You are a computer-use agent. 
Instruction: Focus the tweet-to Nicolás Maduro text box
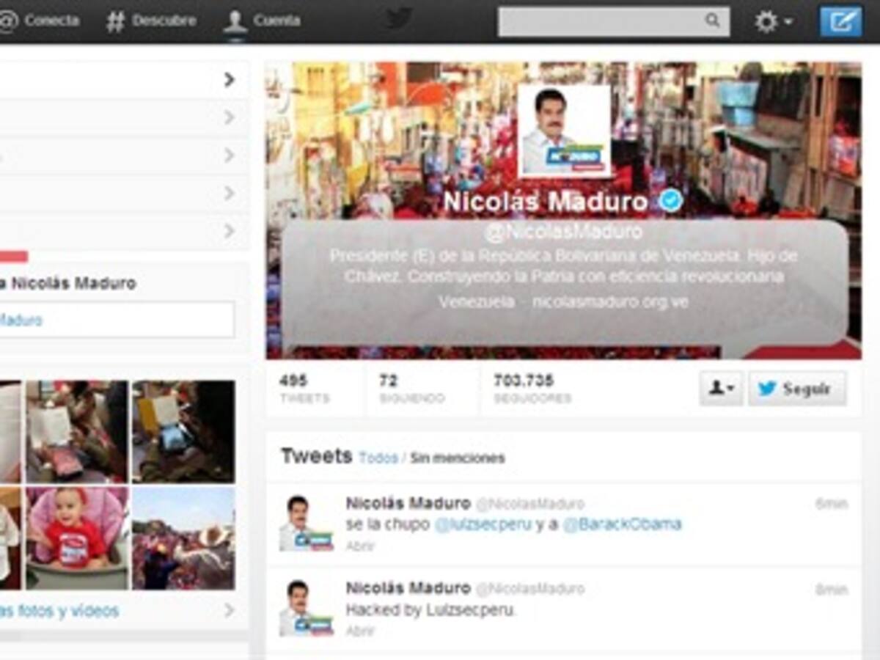(117, 320)
